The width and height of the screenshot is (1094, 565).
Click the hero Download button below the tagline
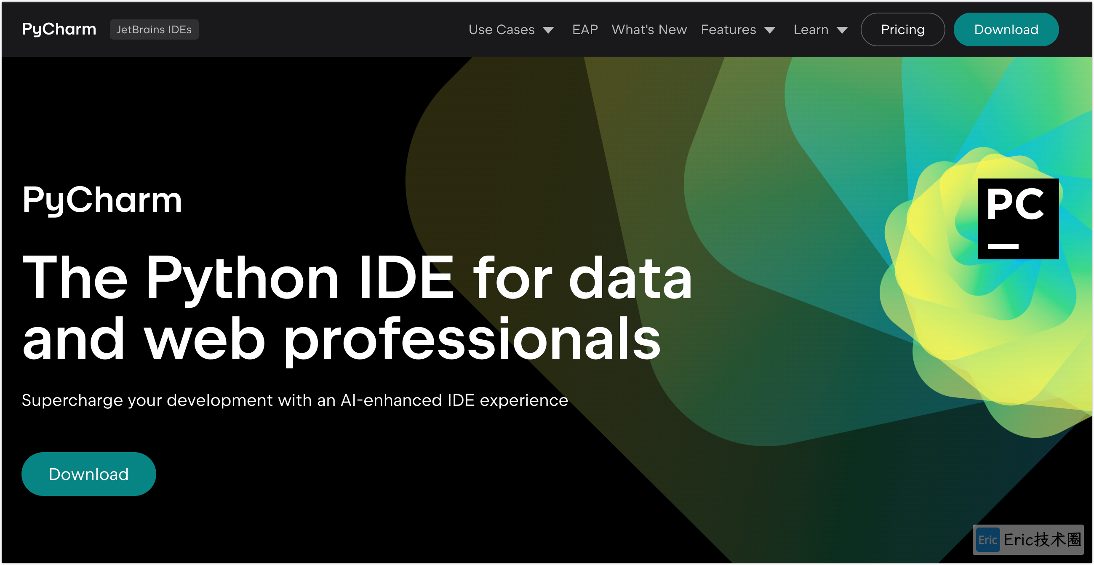[x=89, y=474]
